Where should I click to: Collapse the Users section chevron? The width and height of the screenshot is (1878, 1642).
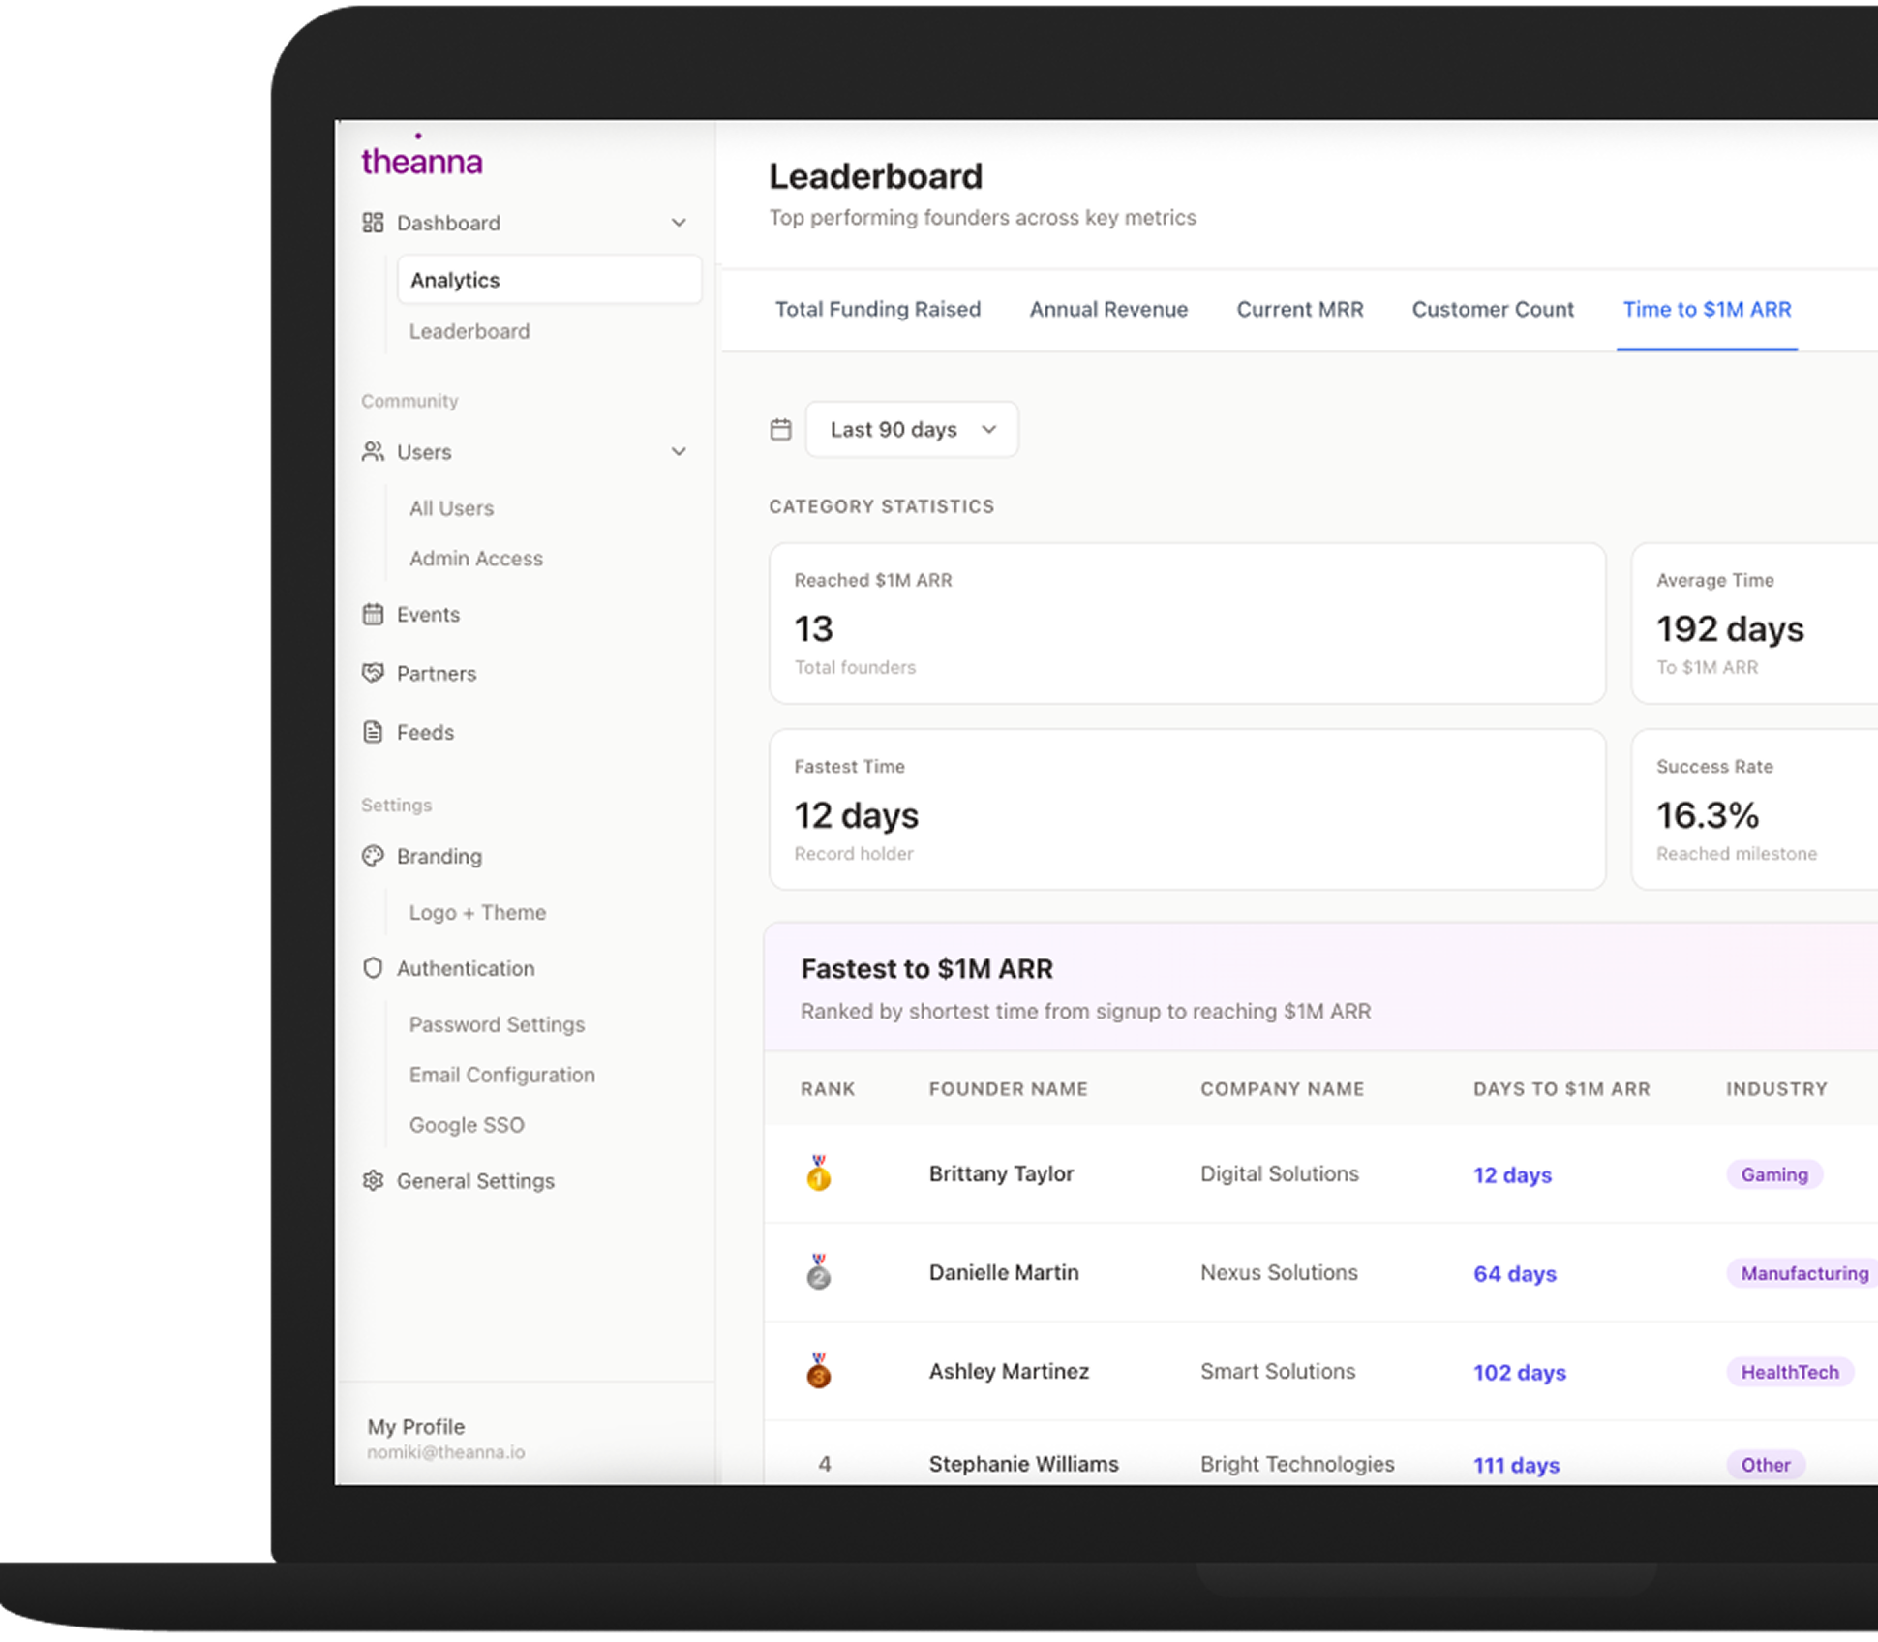click(x=679, y=452)
